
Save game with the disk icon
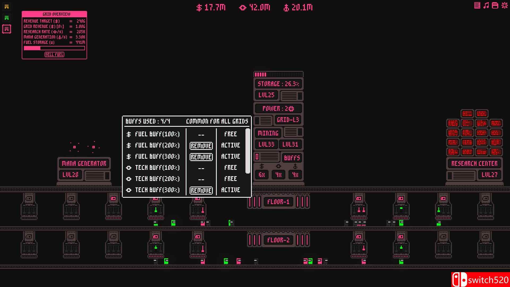coord(495,5)
